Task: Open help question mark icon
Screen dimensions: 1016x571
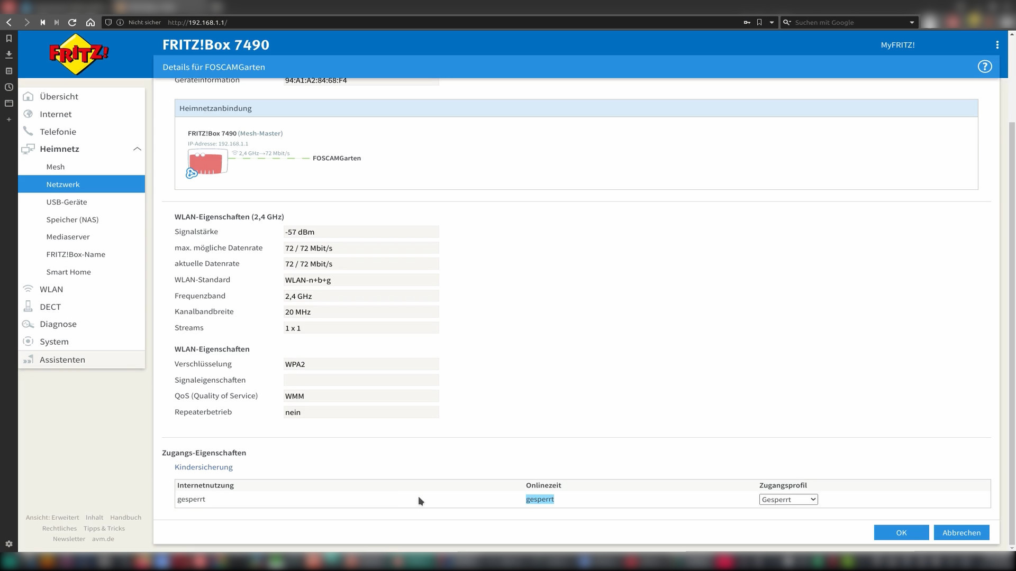Action: [x=984, y=67]
